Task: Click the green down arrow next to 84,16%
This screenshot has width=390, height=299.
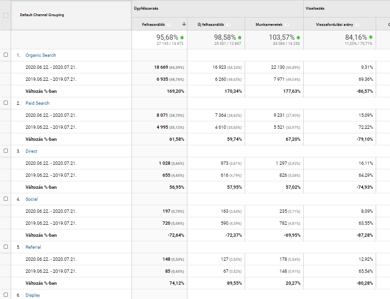Action: [371, 37]
